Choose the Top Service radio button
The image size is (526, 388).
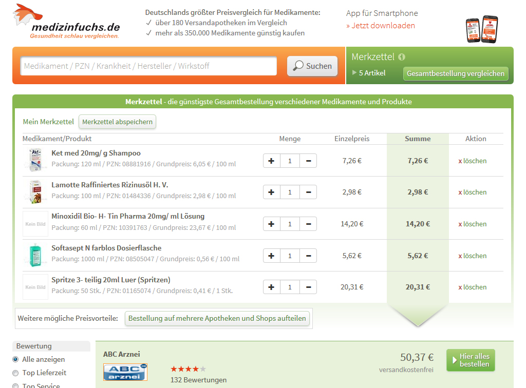(x=15, y=385)
